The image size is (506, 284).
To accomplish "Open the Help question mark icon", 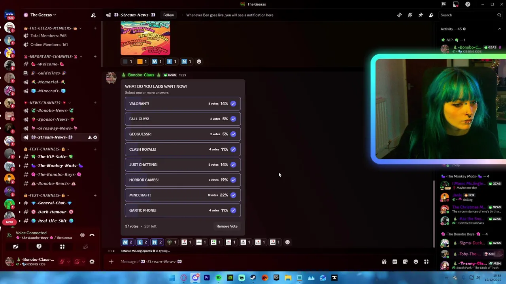I will coord(468,4).
